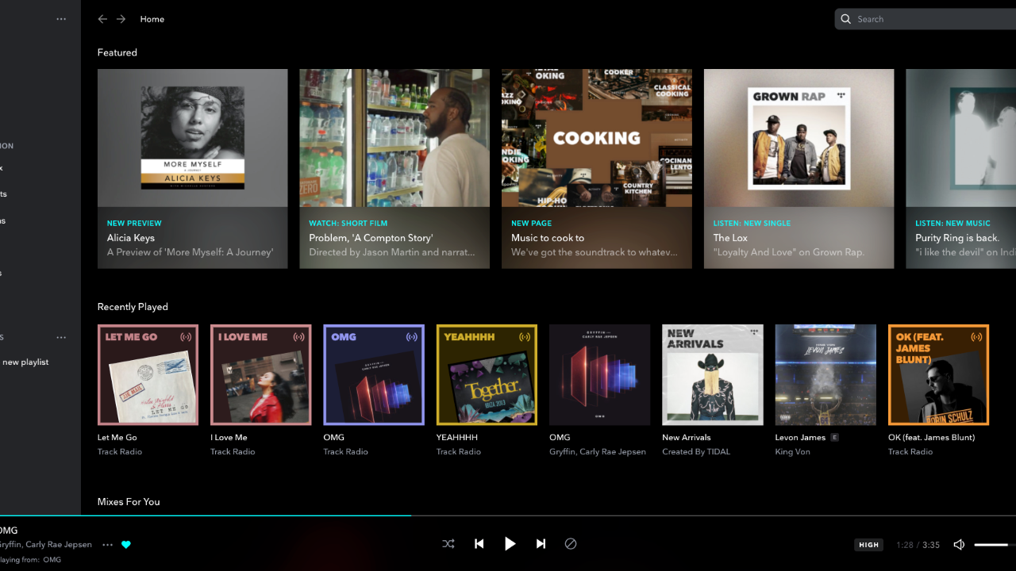Click 'The Lox' featured card title
Viewport: 1016px width, 571px height.
coord(730,238)
